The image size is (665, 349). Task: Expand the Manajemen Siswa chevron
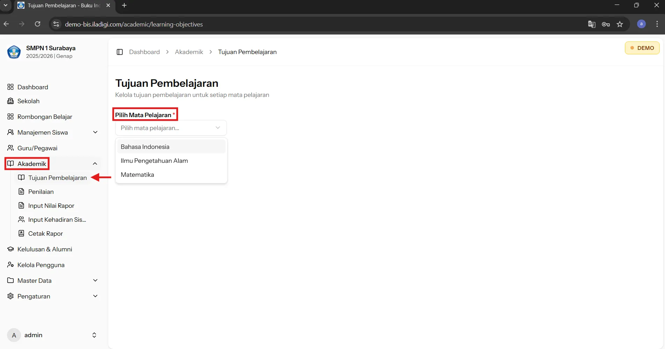95,132
